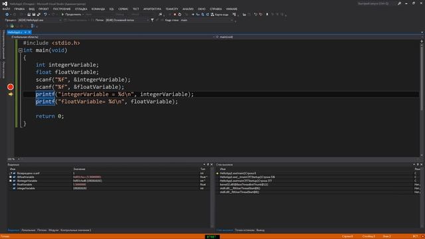425x239 pixels.
Task: Close the Стек вызовов panel
Action: click(422, 165)
